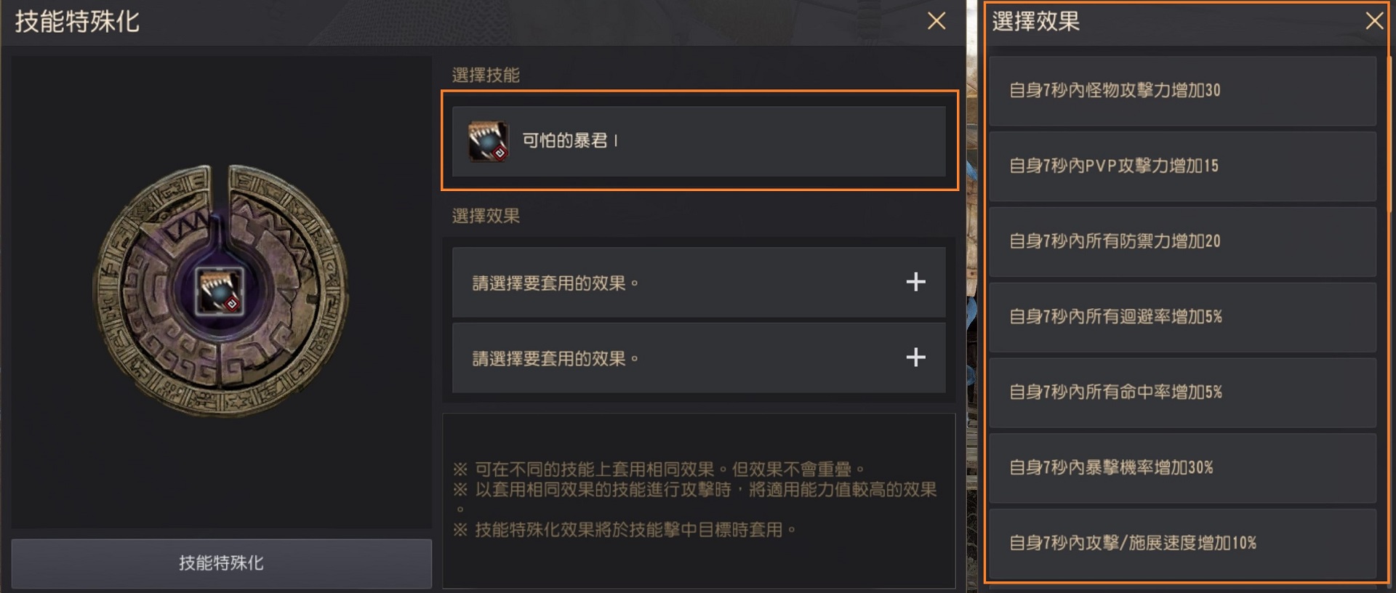Click the carved stone disc emblem
The width and height of the screenshot is (1396, 593).
pos(220,291)
